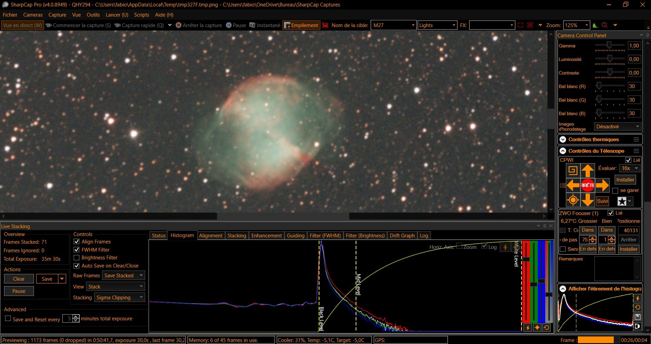The width and height of the screenshot is (651, 344).
Task: Click the red magnifier focus icon in toolbar
Action: [605, 25]
